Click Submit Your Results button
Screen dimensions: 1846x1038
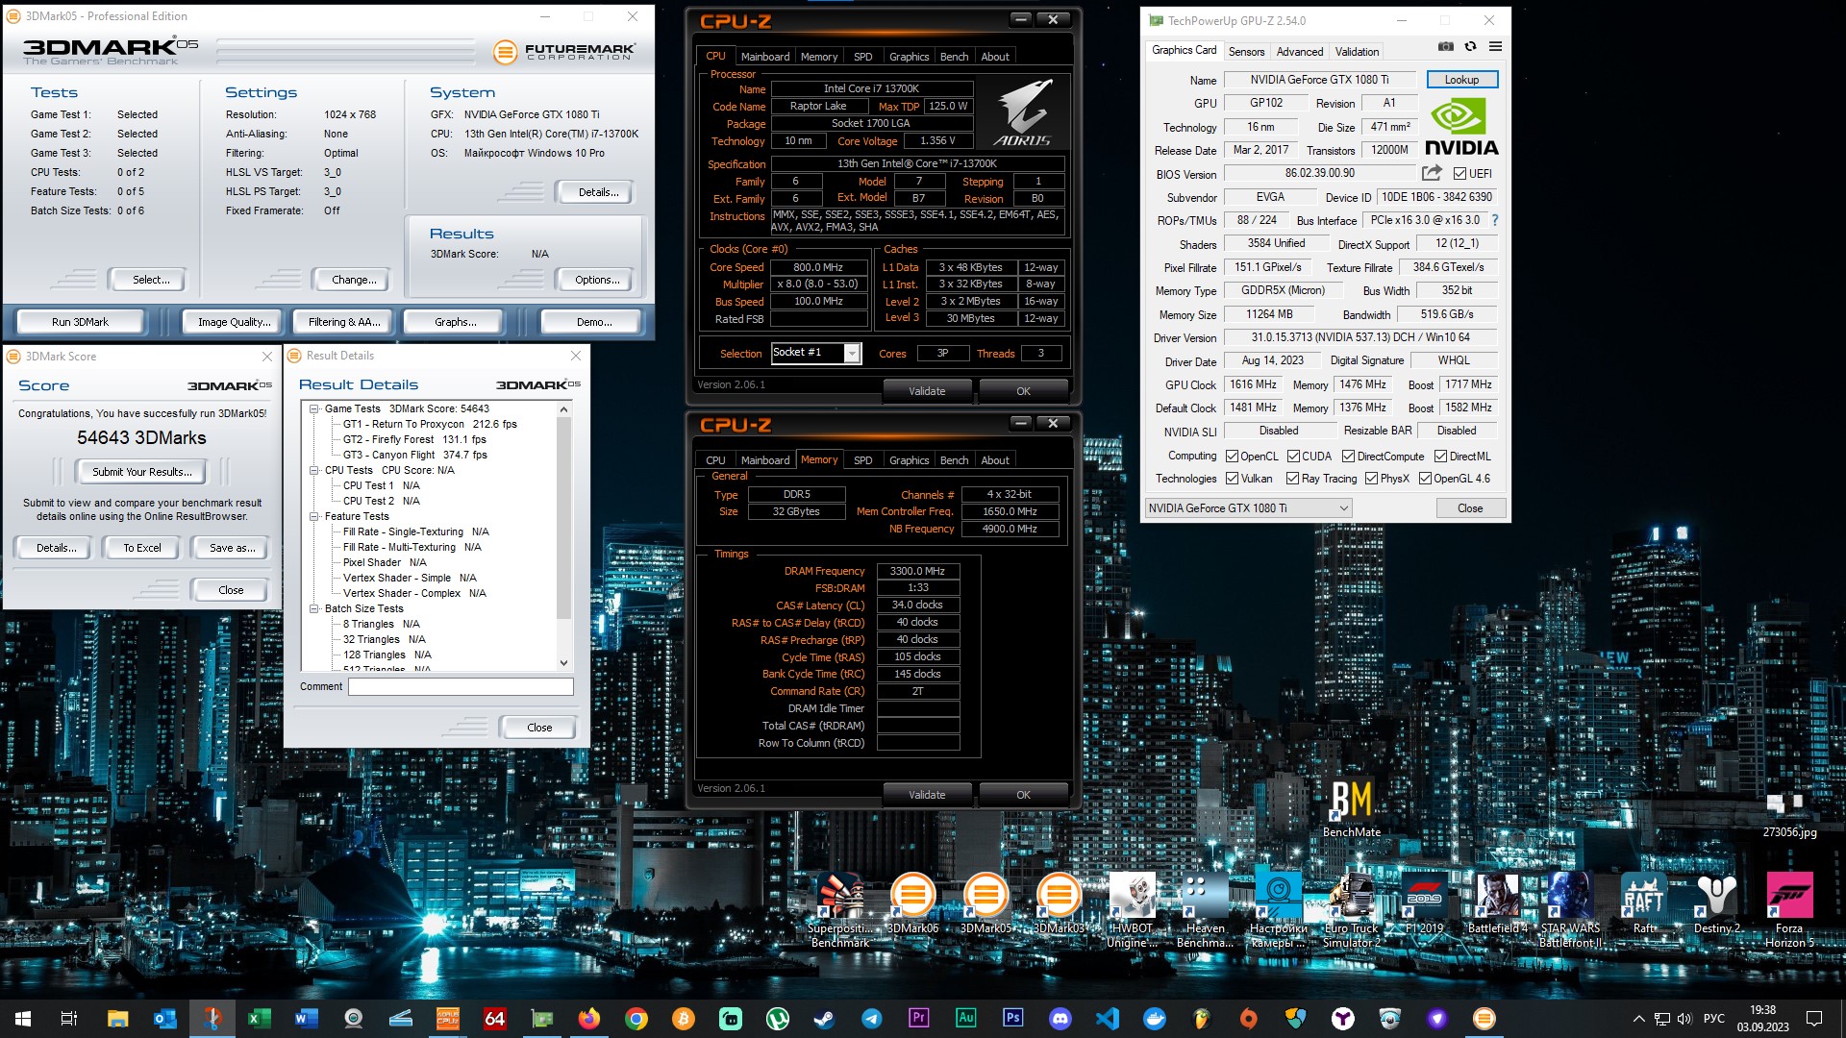click(142, 472)
